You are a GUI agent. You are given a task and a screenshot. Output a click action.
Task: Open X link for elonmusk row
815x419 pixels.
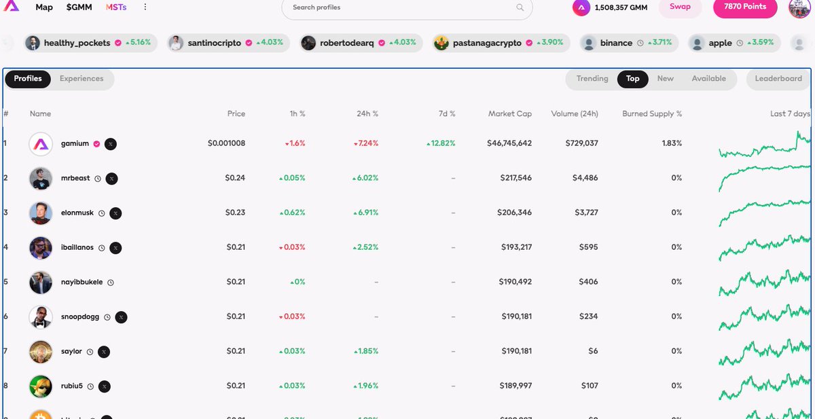[115, 213]
